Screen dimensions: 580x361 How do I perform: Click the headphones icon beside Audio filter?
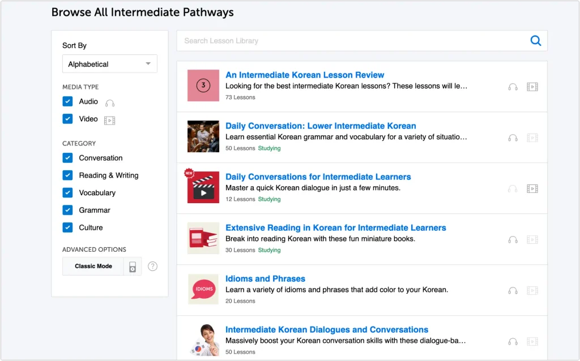[x=110, y=104]
